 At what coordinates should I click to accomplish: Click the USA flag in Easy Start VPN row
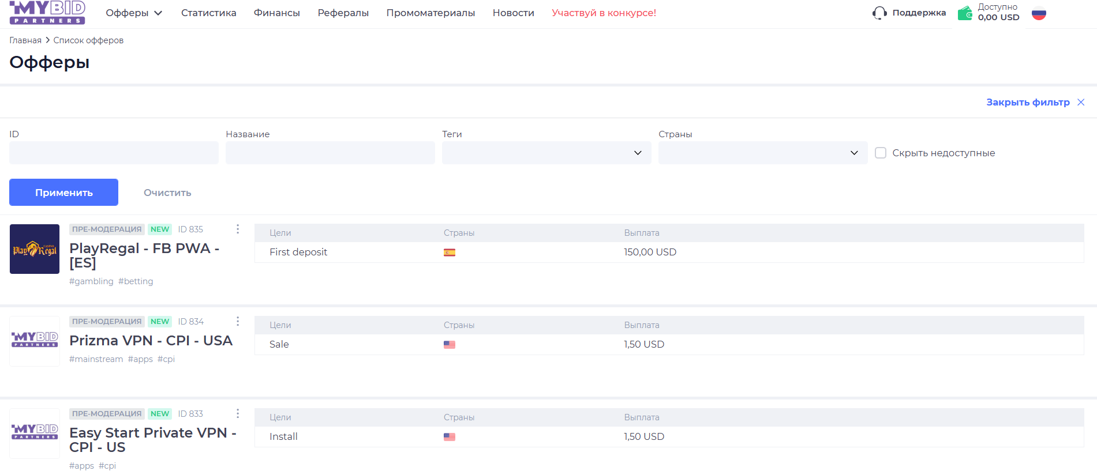[450, 436]
